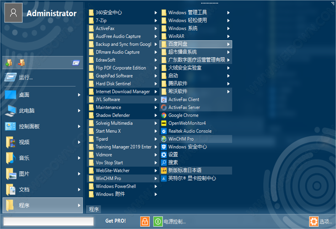Click the dotted drag handle at top
Screen dimensions: 336x229
[x=209, y=3]
